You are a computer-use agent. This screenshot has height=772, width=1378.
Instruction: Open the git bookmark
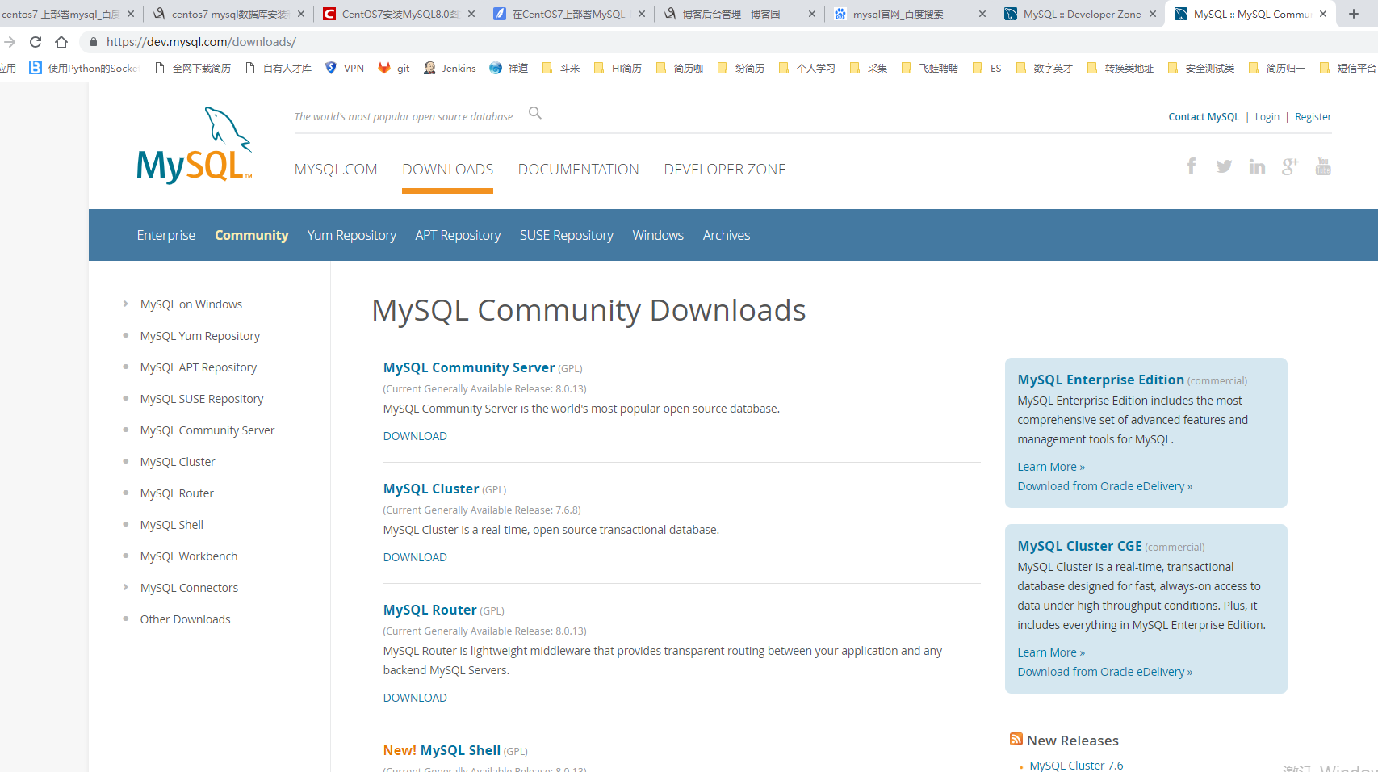click(394, 69)
